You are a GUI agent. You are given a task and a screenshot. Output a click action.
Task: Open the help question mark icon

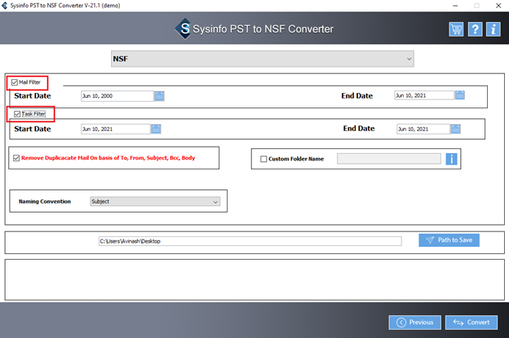[x=475, y=29]
